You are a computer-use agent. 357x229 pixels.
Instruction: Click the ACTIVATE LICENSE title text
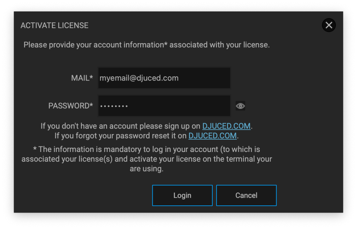coord(54,25)
